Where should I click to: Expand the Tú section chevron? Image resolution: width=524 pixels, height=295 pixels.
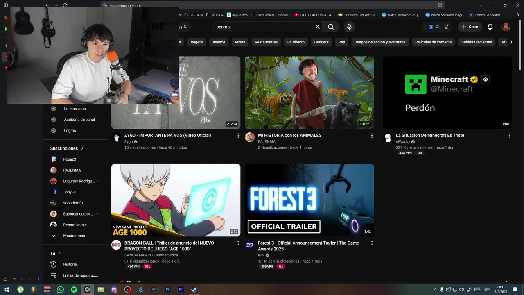click(59, 254)
